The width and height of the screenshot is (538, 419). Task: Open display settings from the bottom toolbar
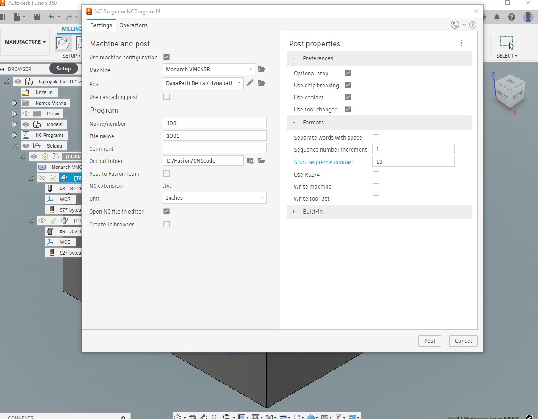[242, 416]
